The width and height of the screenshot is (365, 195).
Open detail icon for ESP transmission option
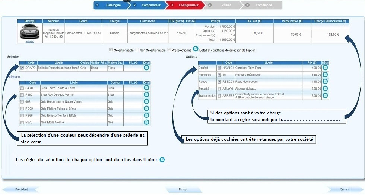(325, 95)
